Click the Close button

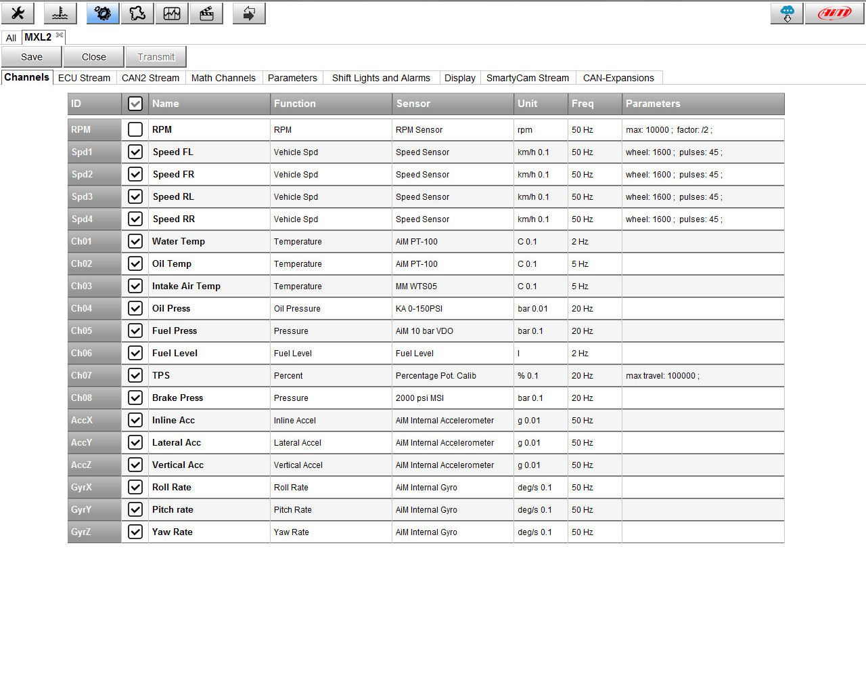click(x=93, y=56)
